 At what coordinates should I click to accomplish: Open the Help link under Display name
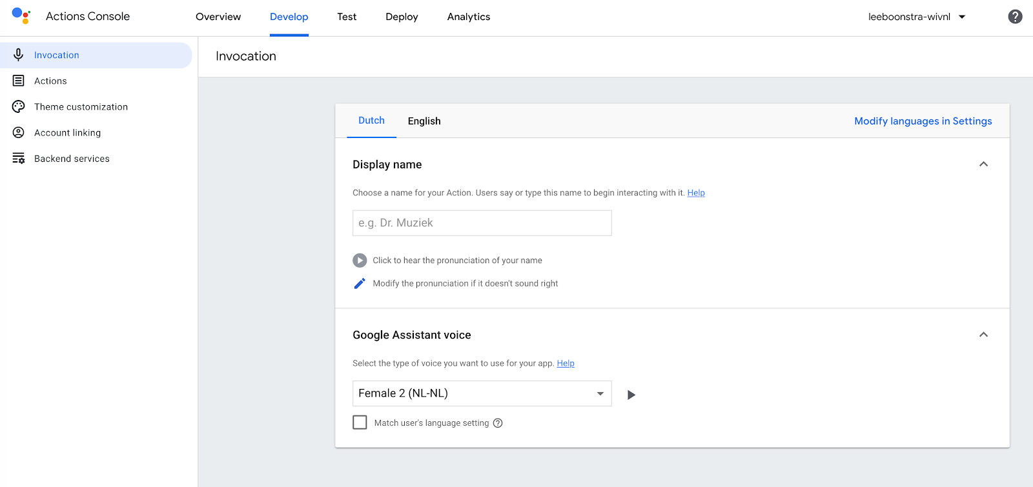click(695, 193)
